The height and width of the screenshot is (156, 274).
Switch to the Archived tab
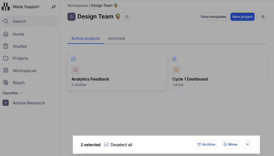(x=117, y=38)
